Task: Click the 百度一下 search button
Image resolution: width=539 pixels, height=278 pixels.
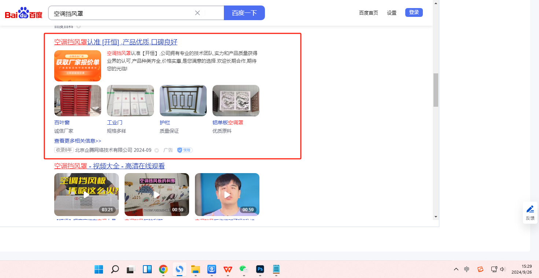Action: [x=244, y=13]
